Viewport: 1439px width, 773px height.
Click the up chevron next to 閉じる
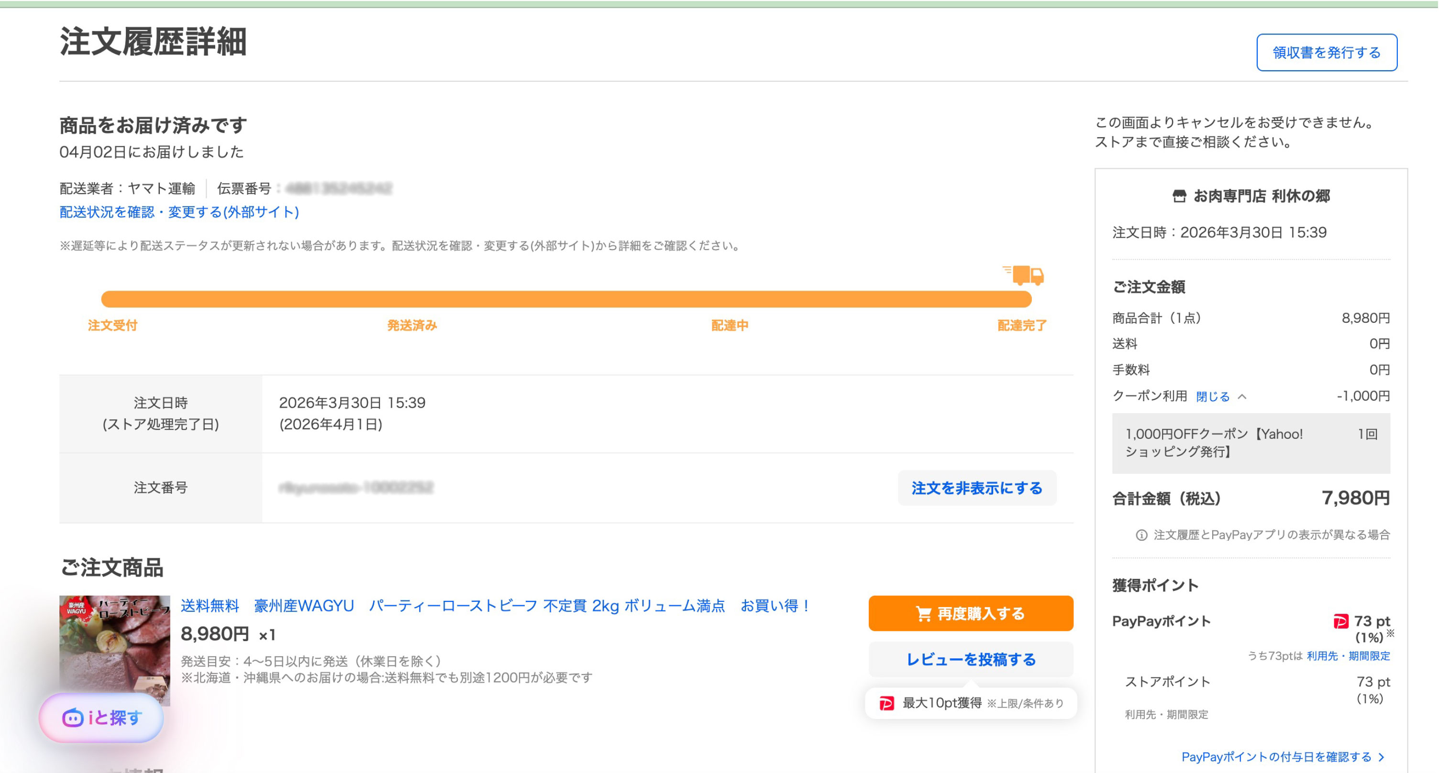point(1242,397)
